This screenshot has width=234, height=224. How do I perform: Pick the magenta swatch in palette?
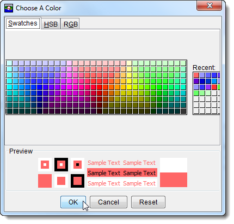tap(69, 87)
